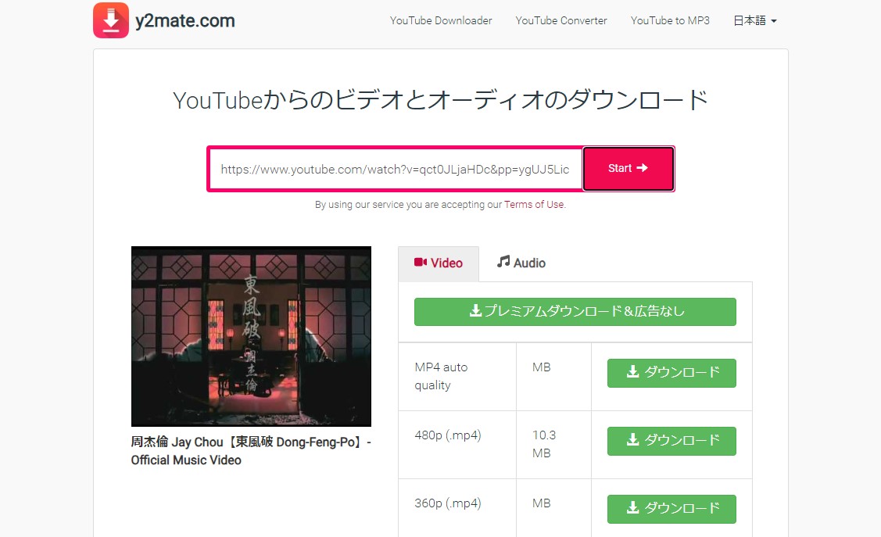Click the Start button
Image resolution: width=881 pixels, height=537 pixels.
pos(629,169)
